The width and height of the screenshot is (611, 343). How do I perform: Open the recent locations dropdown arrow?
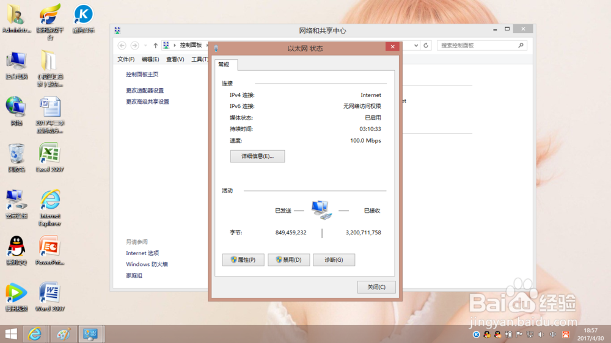point(145,46)
